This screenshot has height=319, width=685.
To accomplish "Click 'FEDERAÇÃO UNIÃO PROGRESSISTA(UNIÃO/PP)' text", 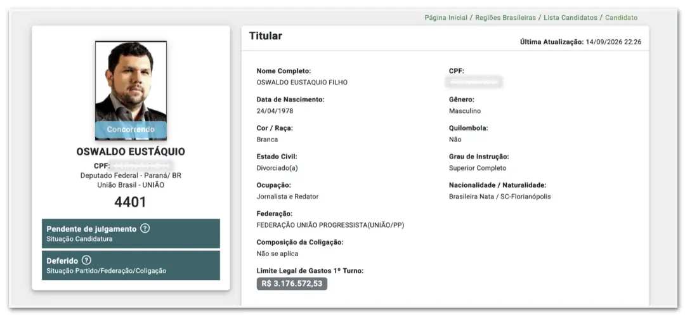I will (x=330, y=225).
